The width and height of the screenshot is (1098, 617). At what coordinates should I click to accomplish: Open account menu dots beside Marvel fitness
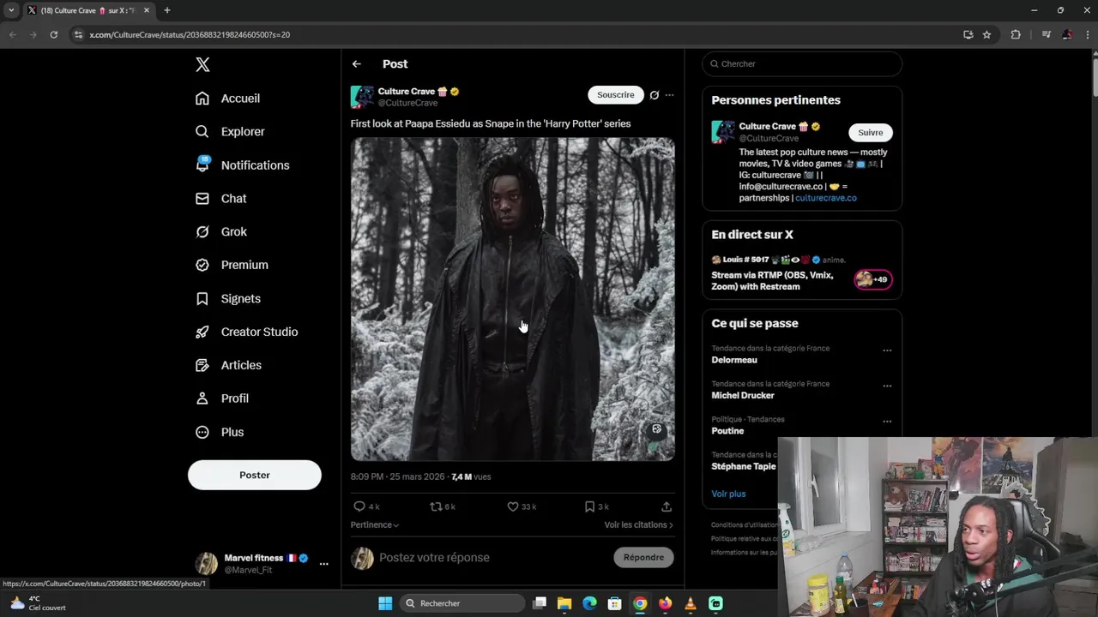[323, 564]
